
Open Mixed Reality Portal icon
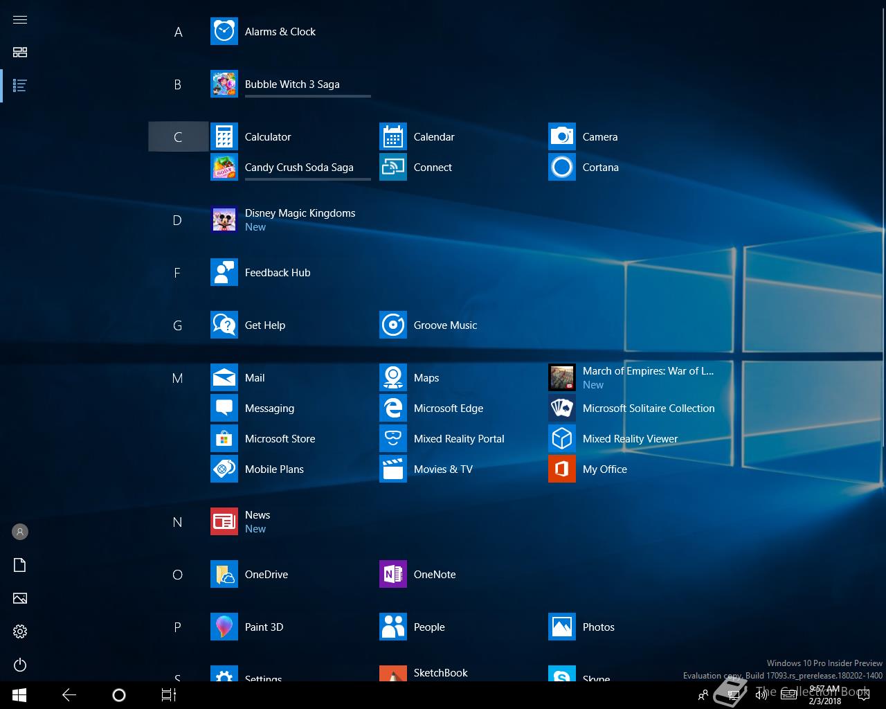[392, 439]
